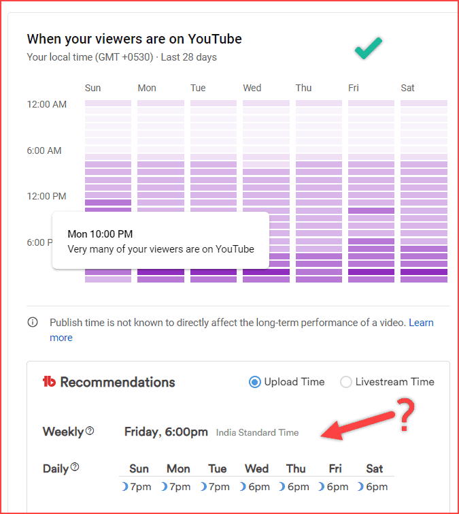This screenshot has width=459, height=514.
Task: Select the Livestream Time radio button
Action: coord(346,382)
